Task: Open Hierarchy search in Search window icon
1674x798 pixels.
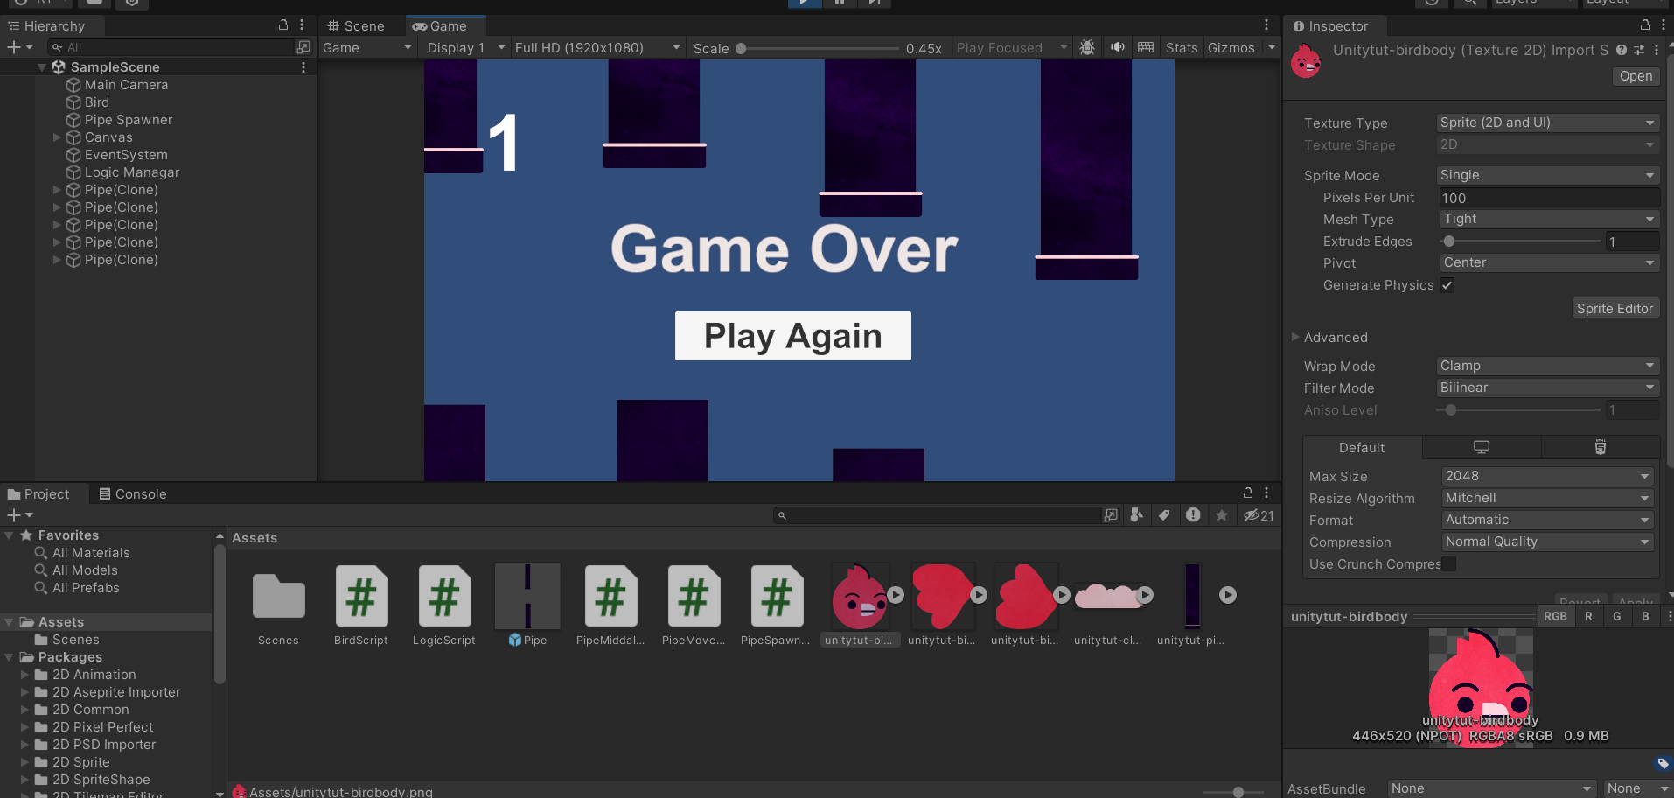Action: (303, 47)
